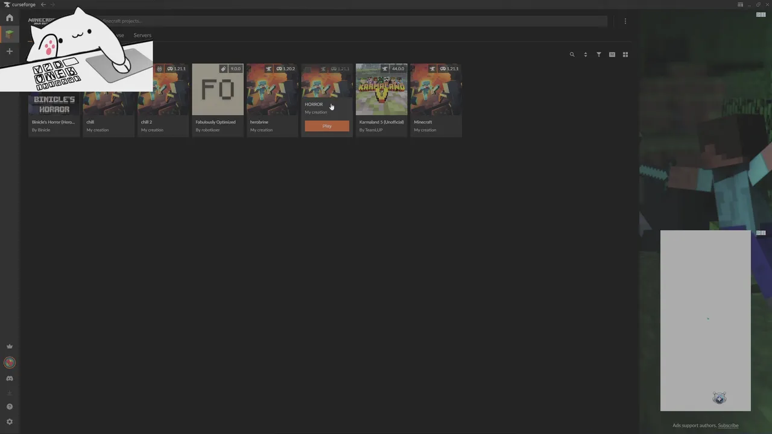This screenshot has width=772, height=434.
Task: Click the 44.0.0 version badge on Karmaland
Action: (398, 69)
